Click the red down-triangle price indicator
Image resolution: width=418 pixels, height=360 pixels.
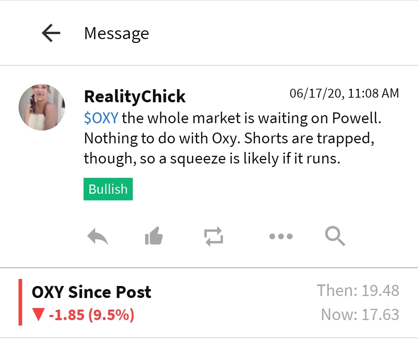(38, 315)
